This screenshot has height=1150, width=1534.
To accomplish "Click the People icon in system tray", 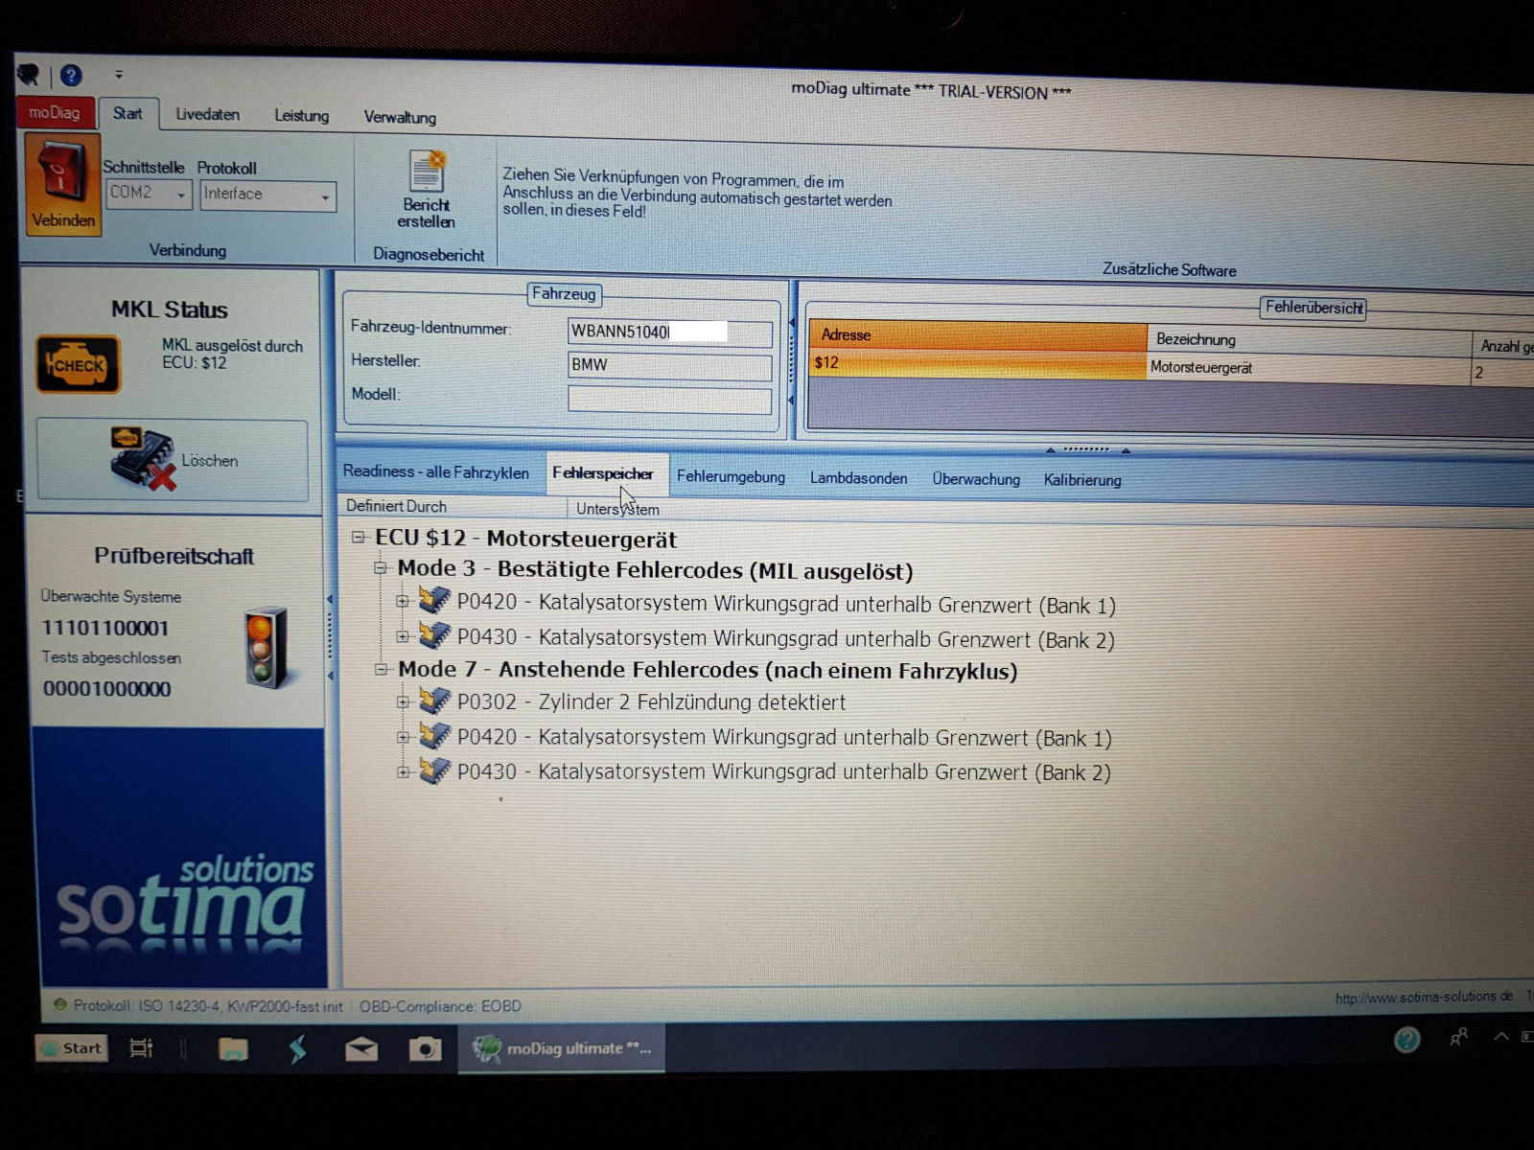I will tap(1458, 1037).
